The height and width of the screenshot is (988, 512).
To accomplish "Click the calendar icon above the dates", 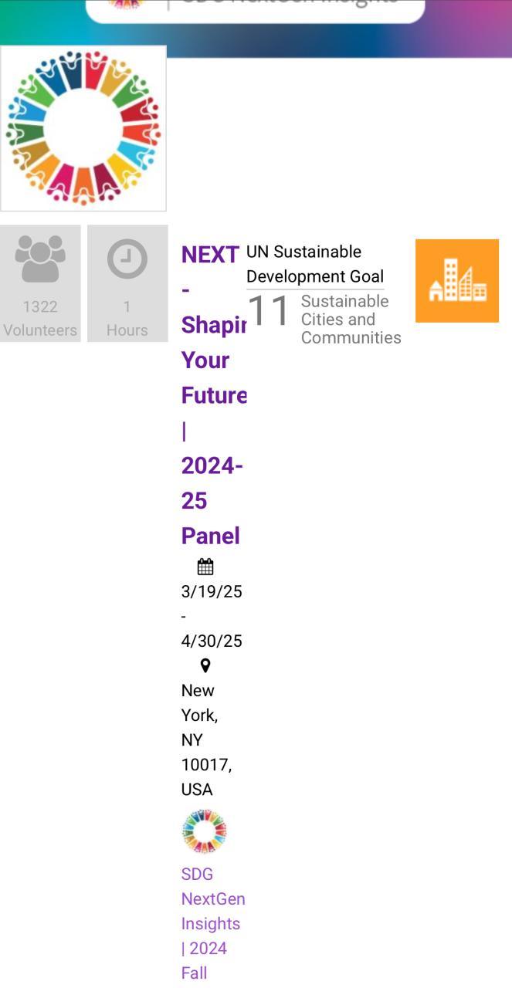I will pos(205,567).
